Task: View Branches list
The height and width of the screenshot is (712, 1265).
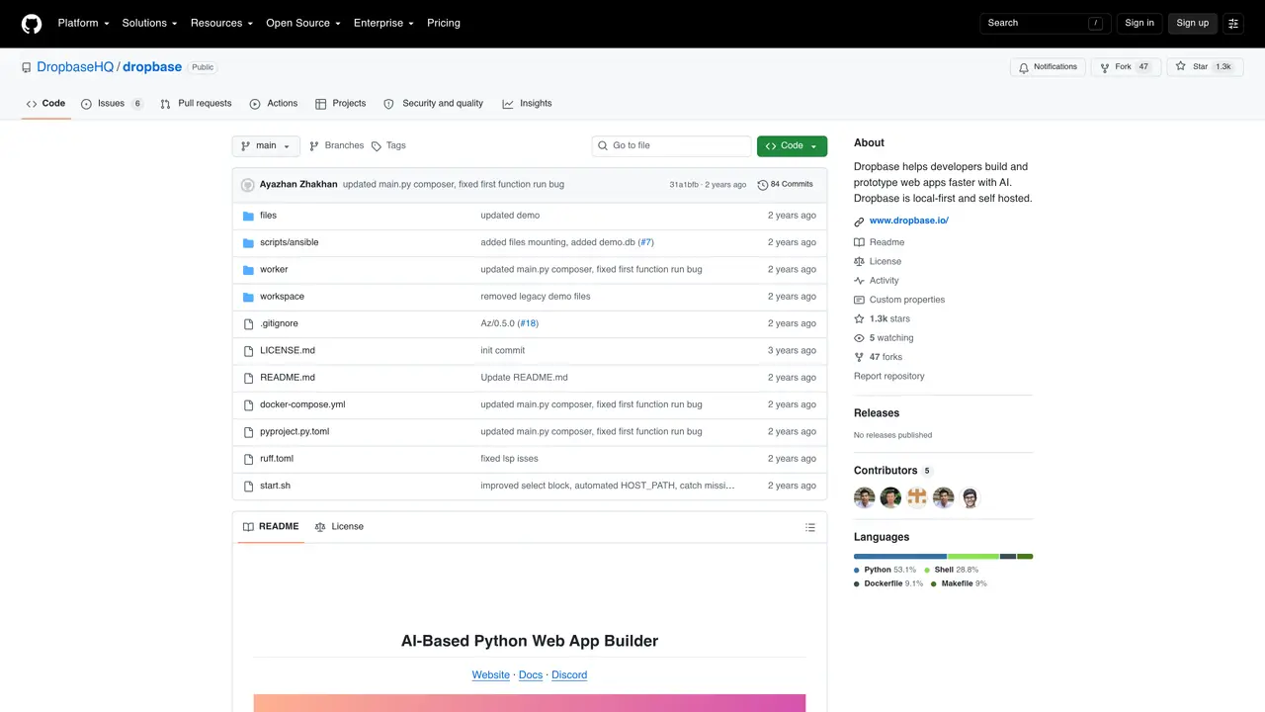Action: tap(336, 145)
